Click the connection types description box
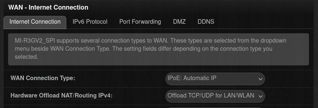The height and width of the screenshot is (108, 318). tap(158, 49)
